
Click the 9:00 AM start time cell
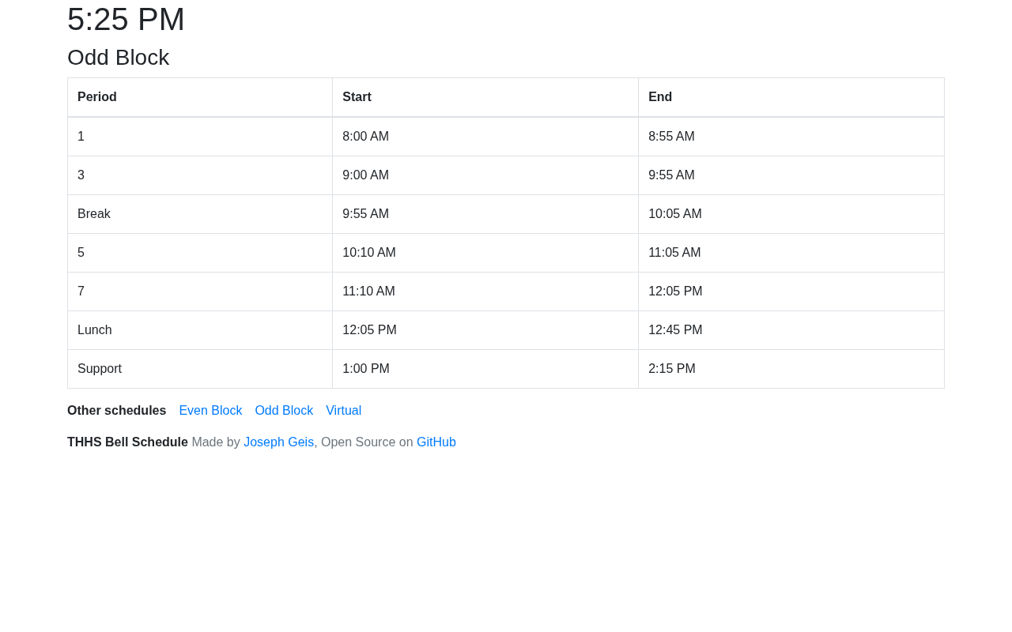[365, 175]
